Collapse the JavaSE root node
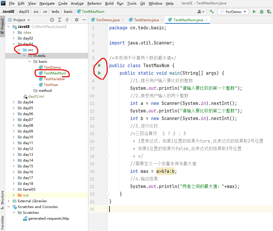This screenshot has height=231, width=273. coord(8,27)
